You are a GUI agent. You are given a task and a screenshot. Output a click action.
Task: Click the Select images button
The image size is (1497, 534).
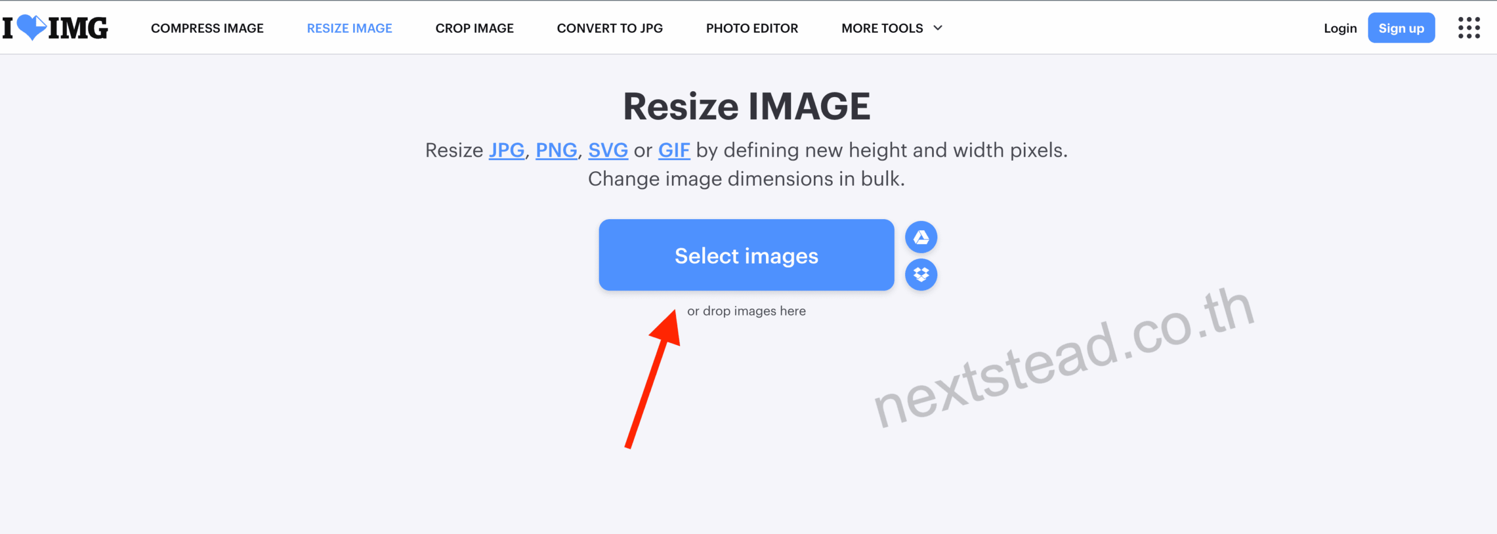(746, 255)
